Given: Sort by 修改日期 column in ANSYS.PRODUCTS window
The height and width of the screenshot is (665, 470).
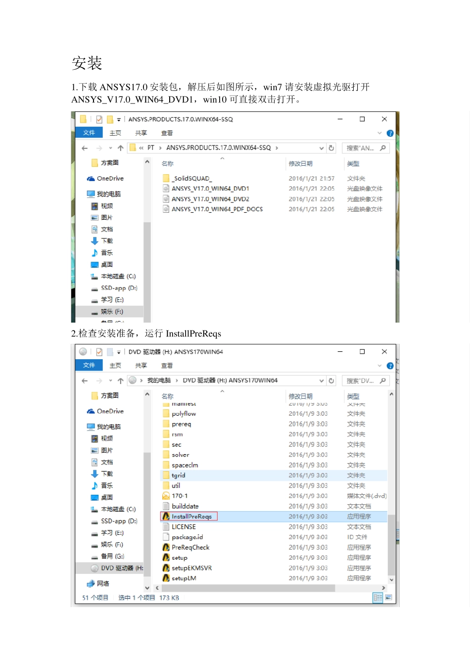Looking at the screenshot, I should point(300,164).
